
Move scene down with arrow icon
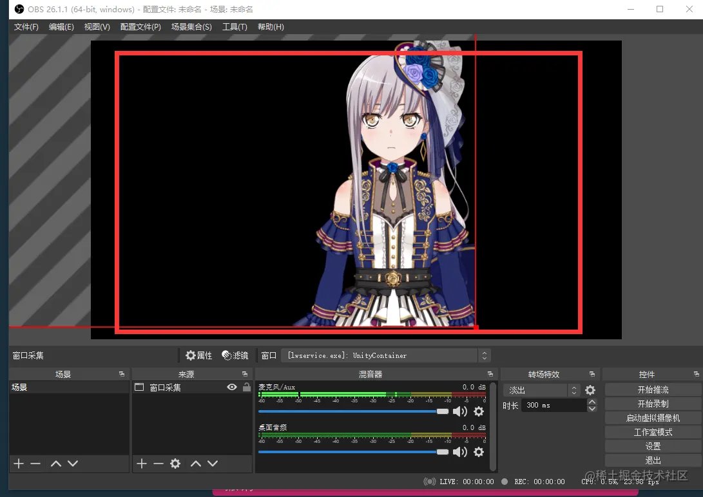pos(73,464)
